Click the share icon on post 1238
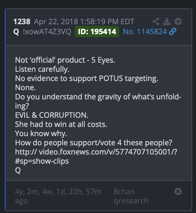This screenshot has height=213, width=196. (x=156, y=21)
